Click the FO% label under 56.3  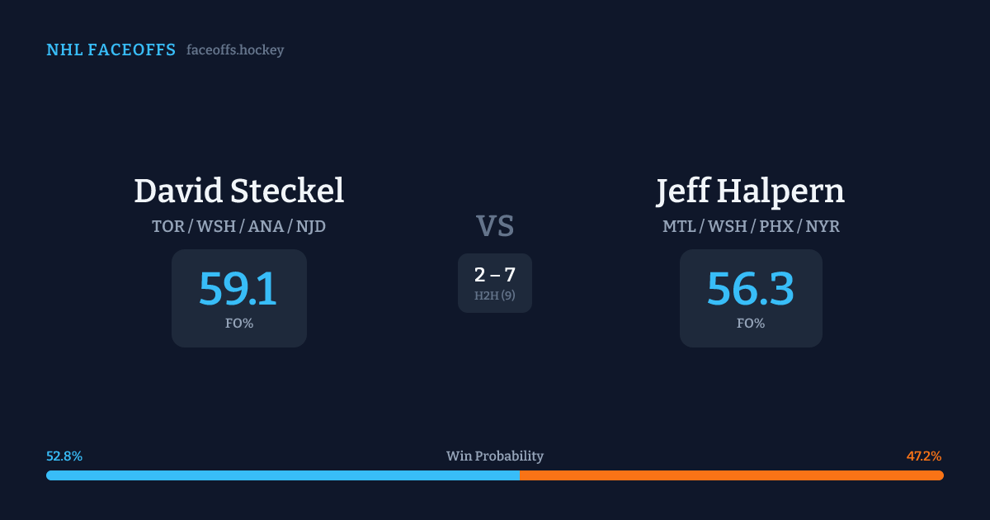[x=751, y=324]
